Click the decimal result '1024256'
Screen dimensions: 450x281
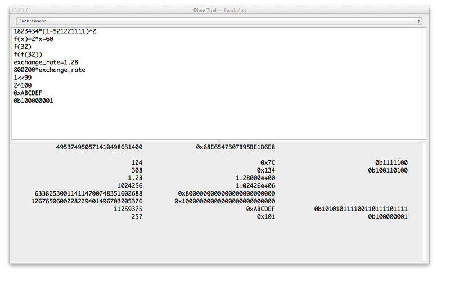pos(130,186)
